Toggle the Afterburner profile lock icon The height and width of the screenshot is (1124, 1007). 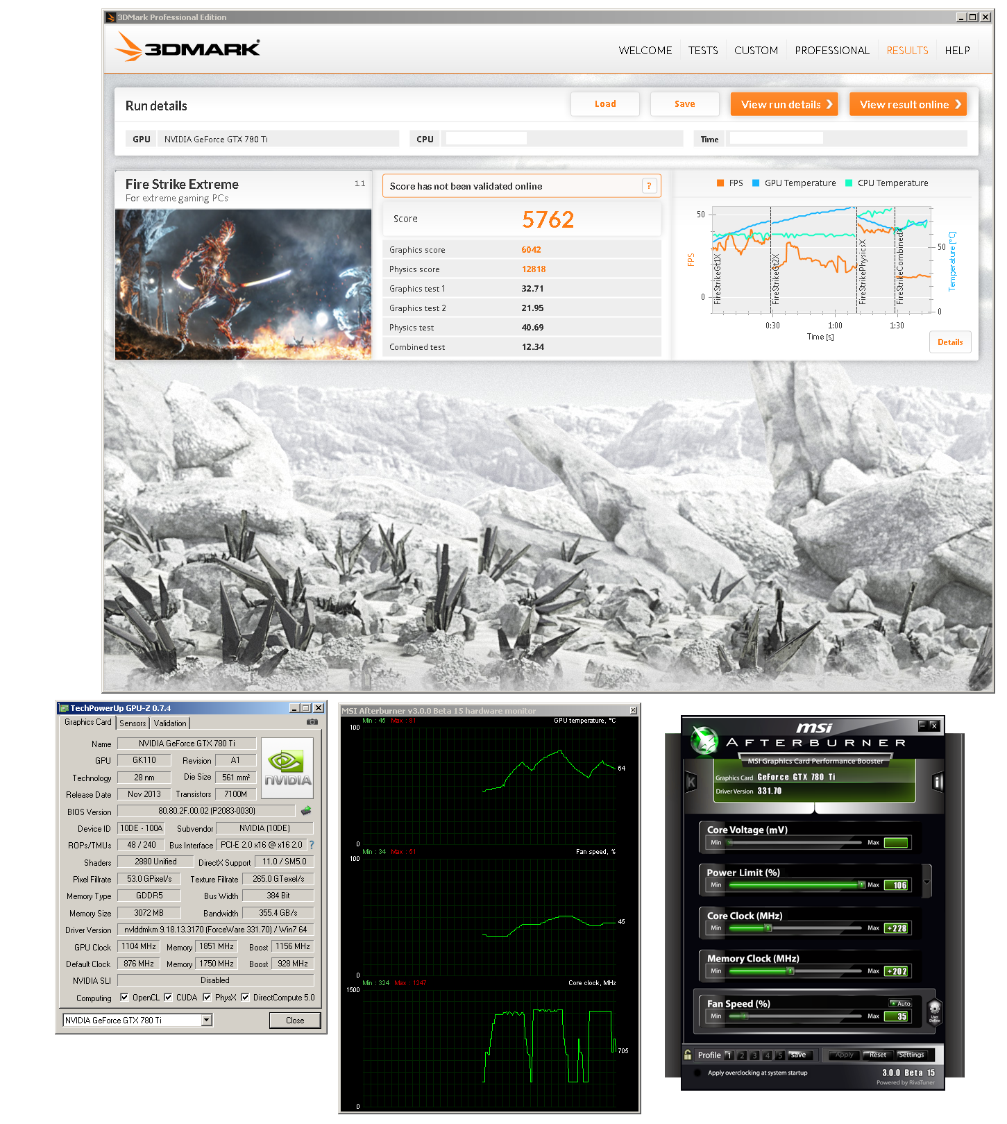click(688, 1055)
